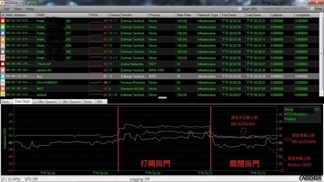Viewport: 324px width, 182px height.
Task: Click the 13 / 13 AP(s) status text
Action: click(11, 179)
